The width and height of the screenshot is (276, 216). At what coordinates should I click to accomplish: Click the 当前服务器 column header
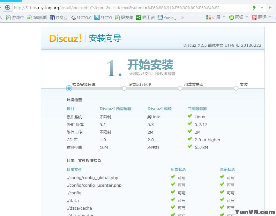(x=197, y=108)
